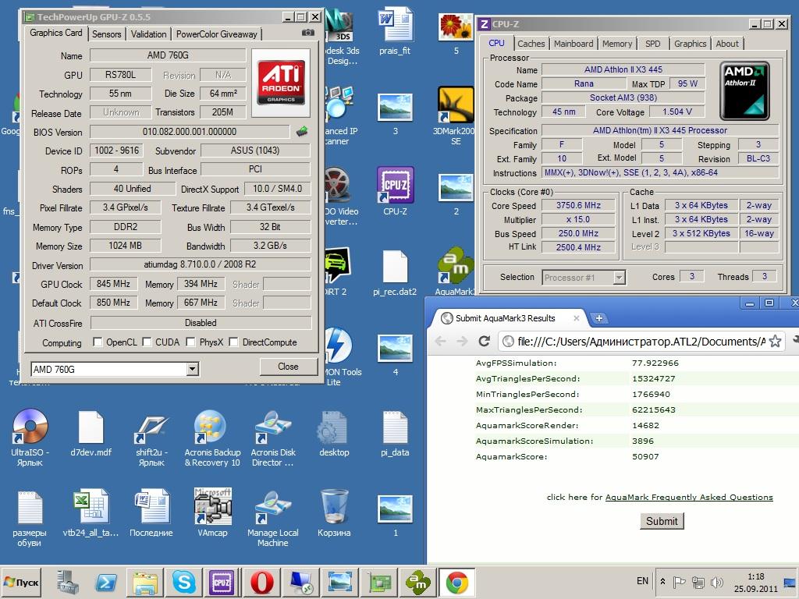
Task: Enable the OpenCL checkbox in GPU-Z
Action: tap(98, 342)
